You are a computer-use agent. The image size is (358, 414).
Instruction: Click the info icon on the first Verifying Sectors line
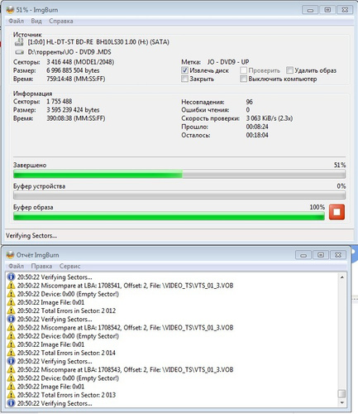pos(11,277)
